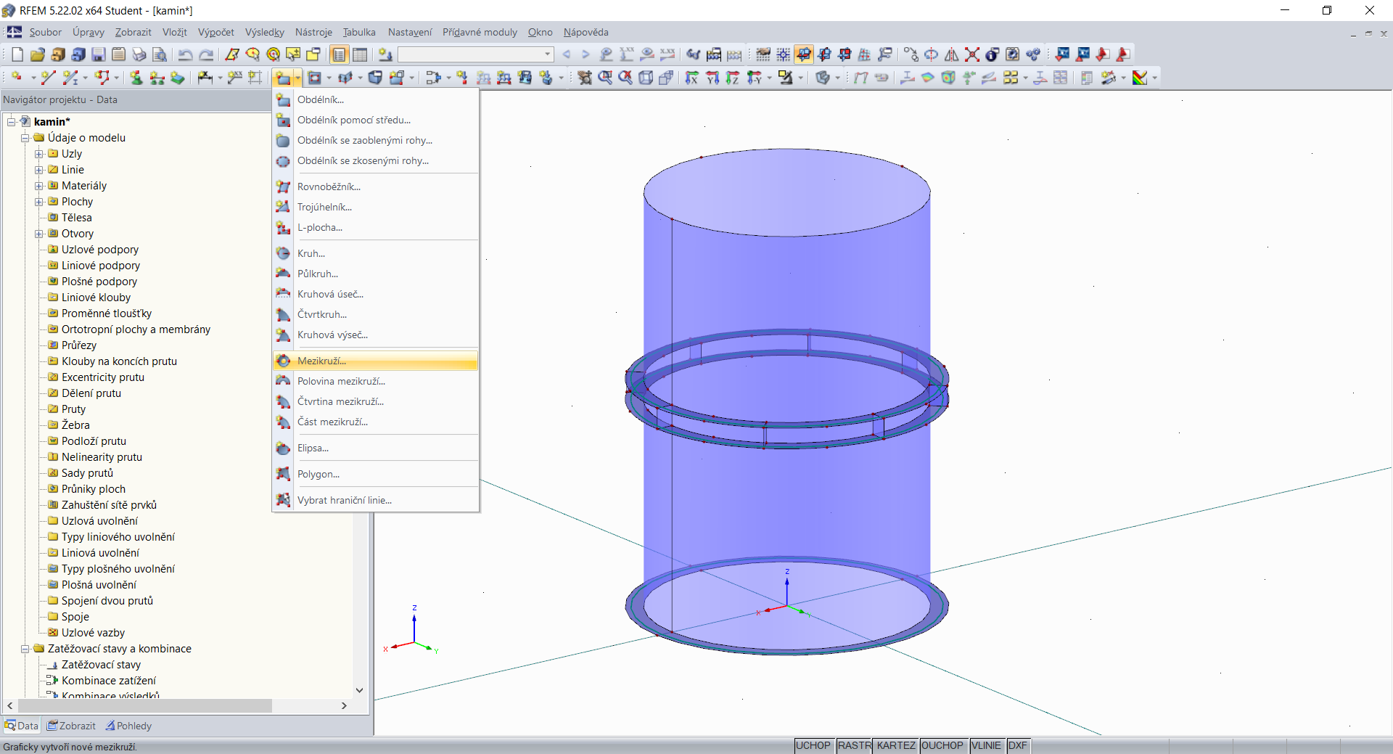
Task: Open the Přídavné moduly menu
Action: pos(480,32)
